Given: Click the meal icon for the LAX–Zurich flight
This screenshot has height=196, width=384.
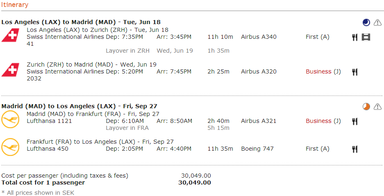Looking at the screenshot, I should (355, 37).
